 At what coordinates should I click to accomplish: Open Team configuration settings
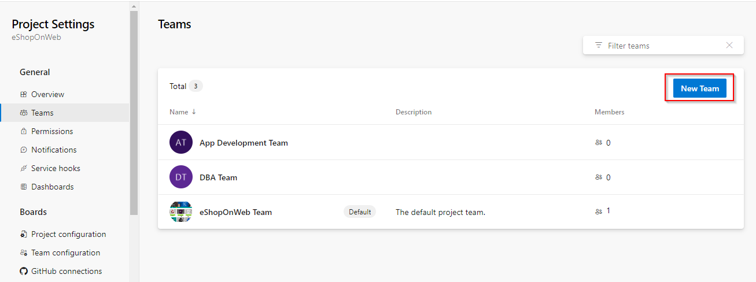click(66, 253)
